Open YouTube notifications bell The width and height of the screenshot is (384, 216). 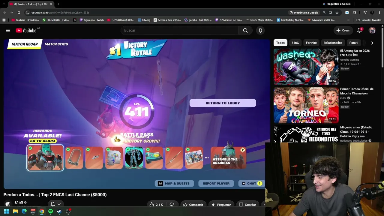click(359, 30)
